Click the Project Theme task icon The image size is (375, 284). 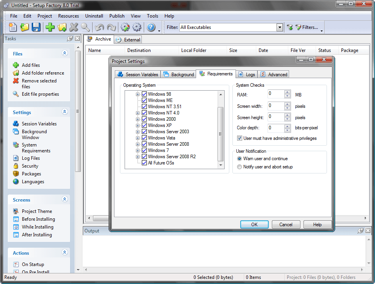16,211
